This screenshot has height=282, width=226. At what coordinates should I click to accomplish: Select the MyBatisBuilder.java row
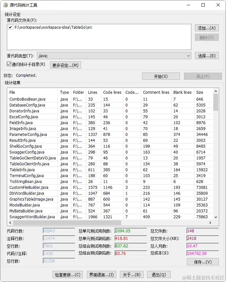(110, 211)
